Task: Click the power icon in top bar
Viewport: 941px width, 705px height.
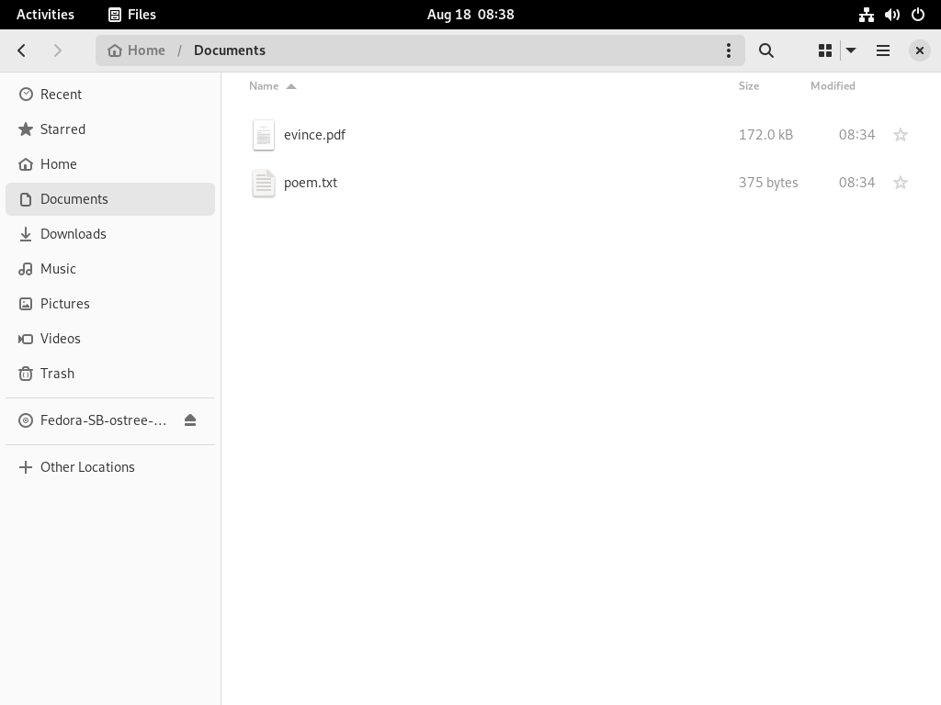Action: coord(918,15)
